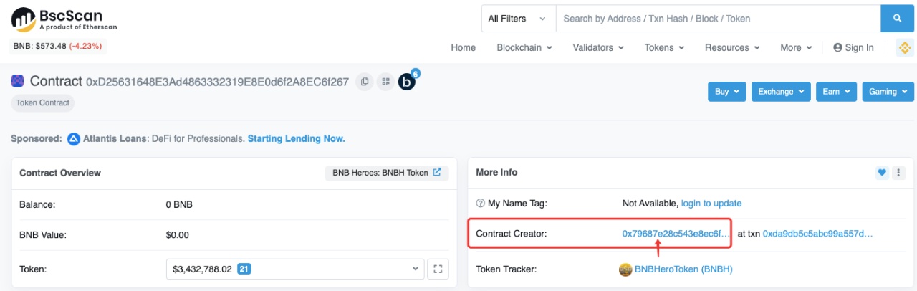Copy the contract address to clipboard
The height and width of the screenshot is (291, 917).
(365, 82)
